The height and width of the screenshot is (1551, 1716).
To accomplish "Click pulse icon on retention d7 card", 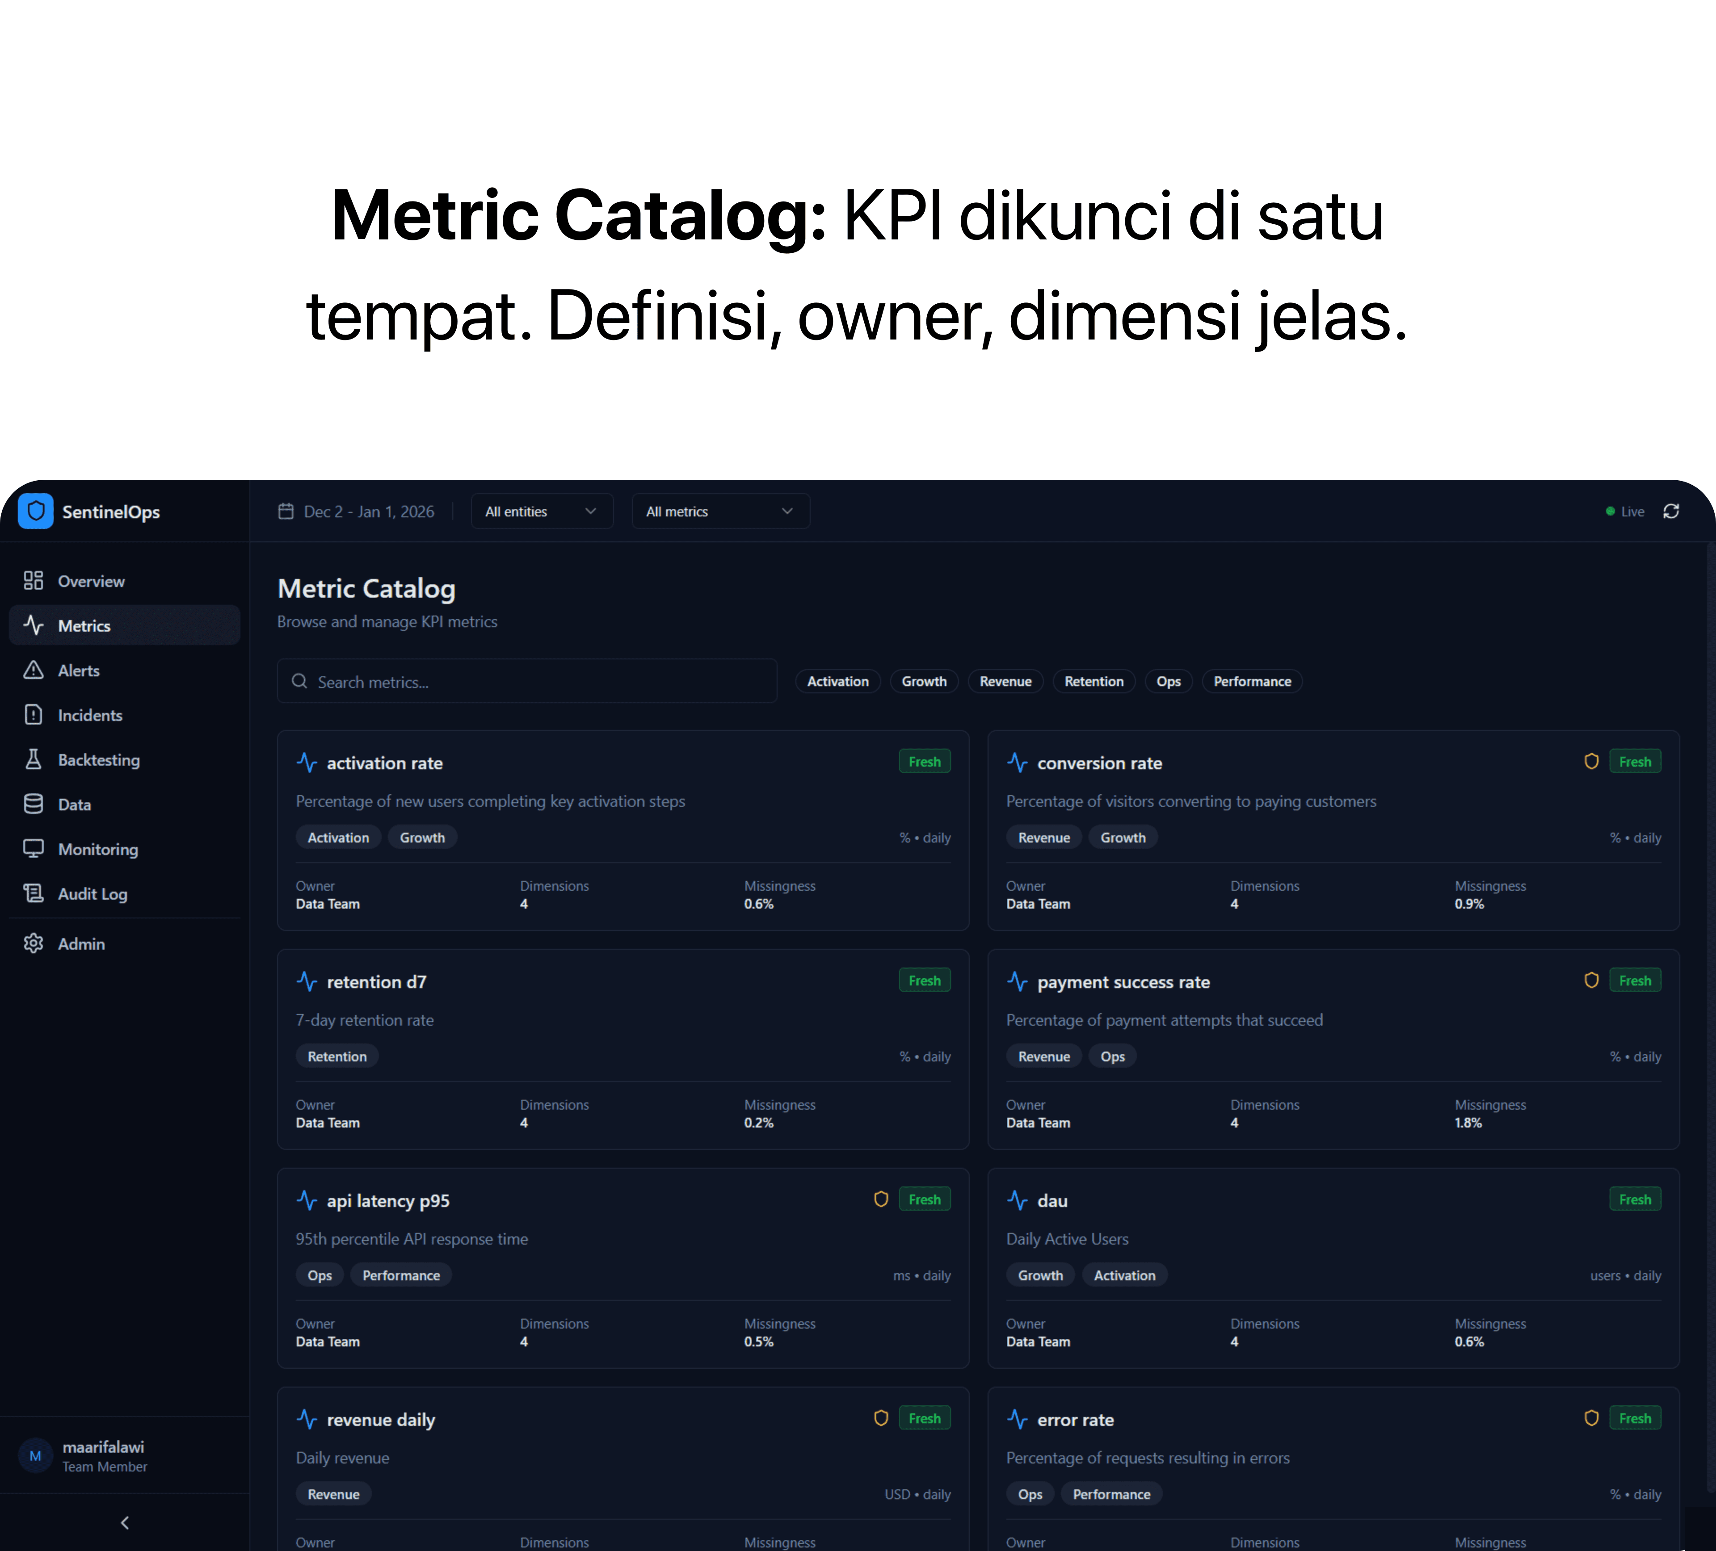I will click(x=307, y=982).
